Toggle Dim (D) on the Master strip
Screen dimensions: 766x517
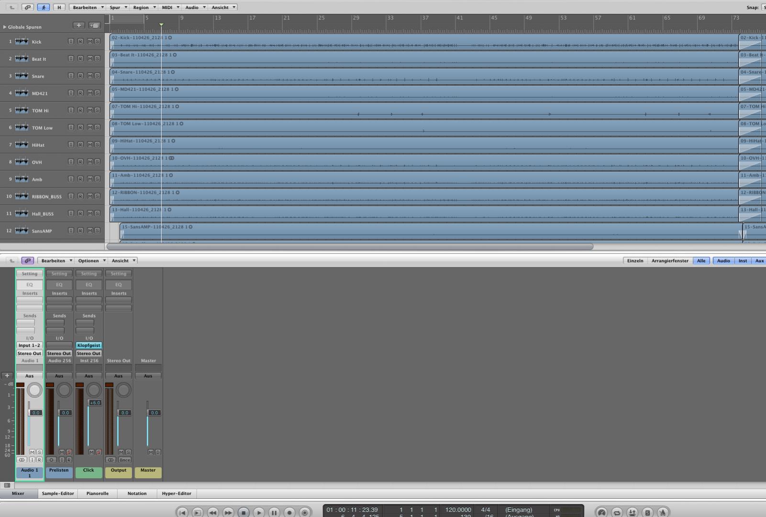[x=158, y=452]
